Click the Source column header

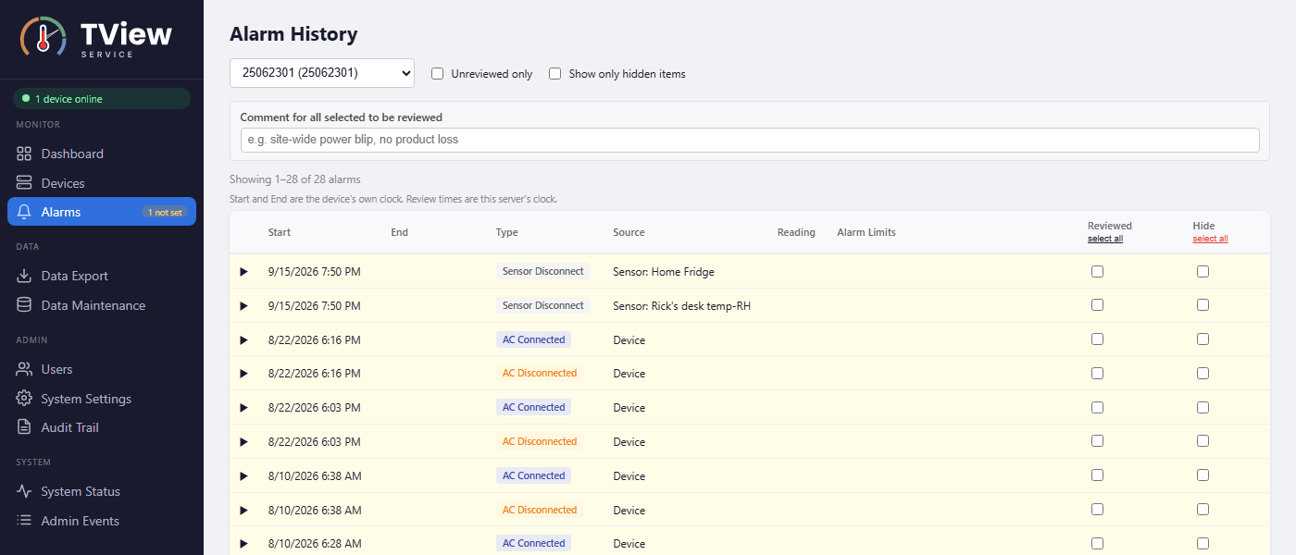point(629,232)
